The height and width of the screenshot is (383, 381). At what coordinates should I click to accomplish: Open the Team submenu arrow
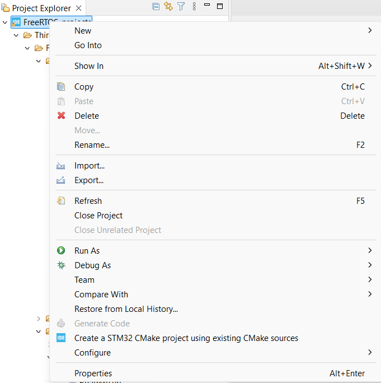click(370, 280)
